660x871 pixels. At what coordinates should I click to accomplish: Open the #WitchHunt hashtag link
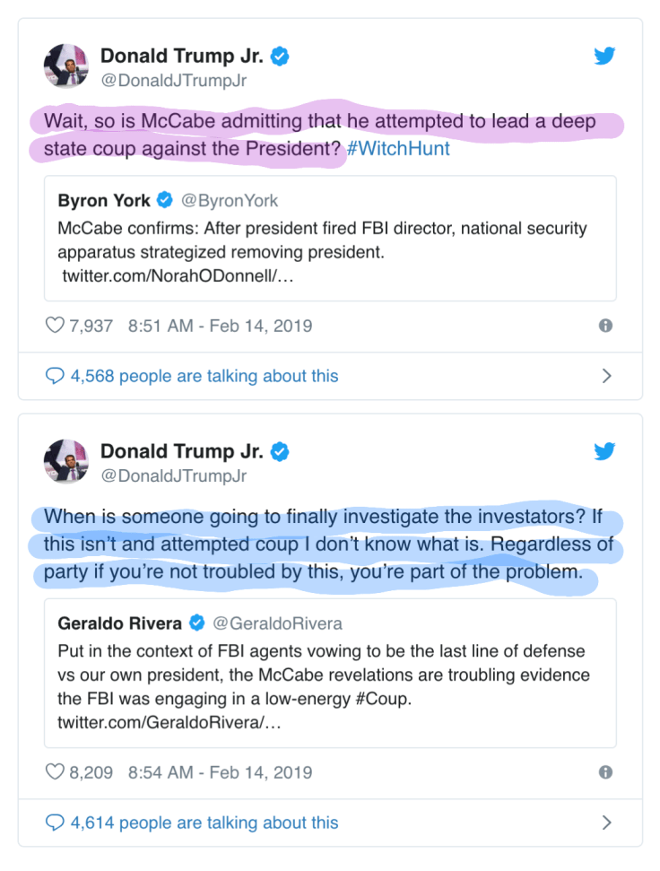coord(398,149)
